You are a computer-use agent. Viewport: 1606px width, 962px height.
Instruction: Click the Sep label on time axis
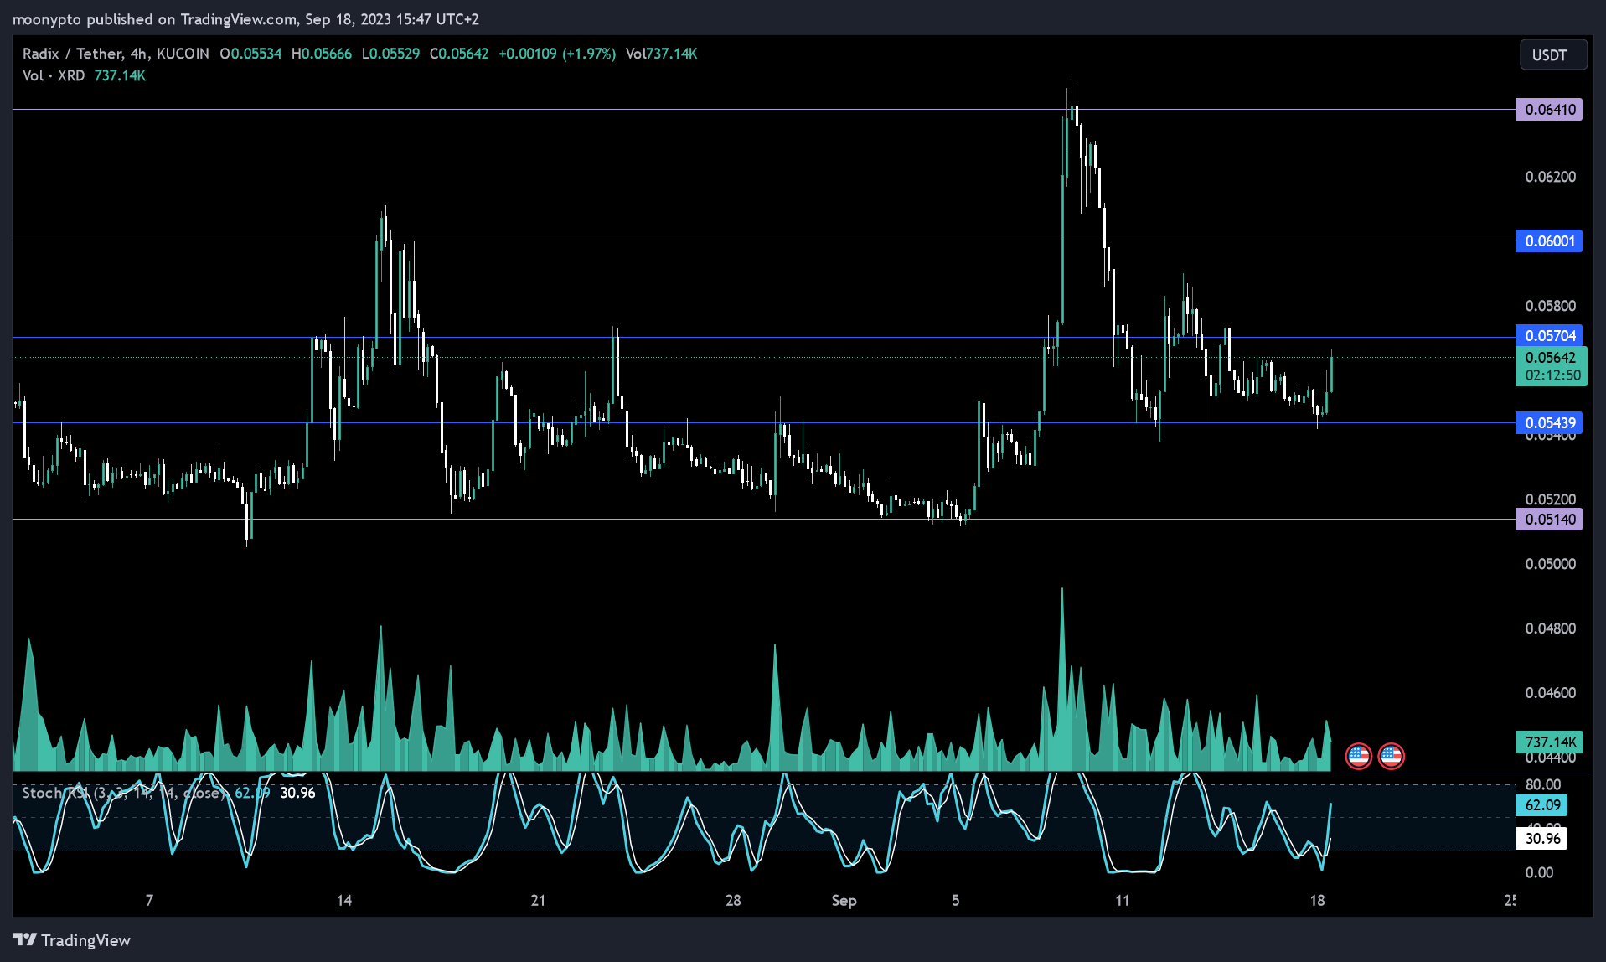844,901
